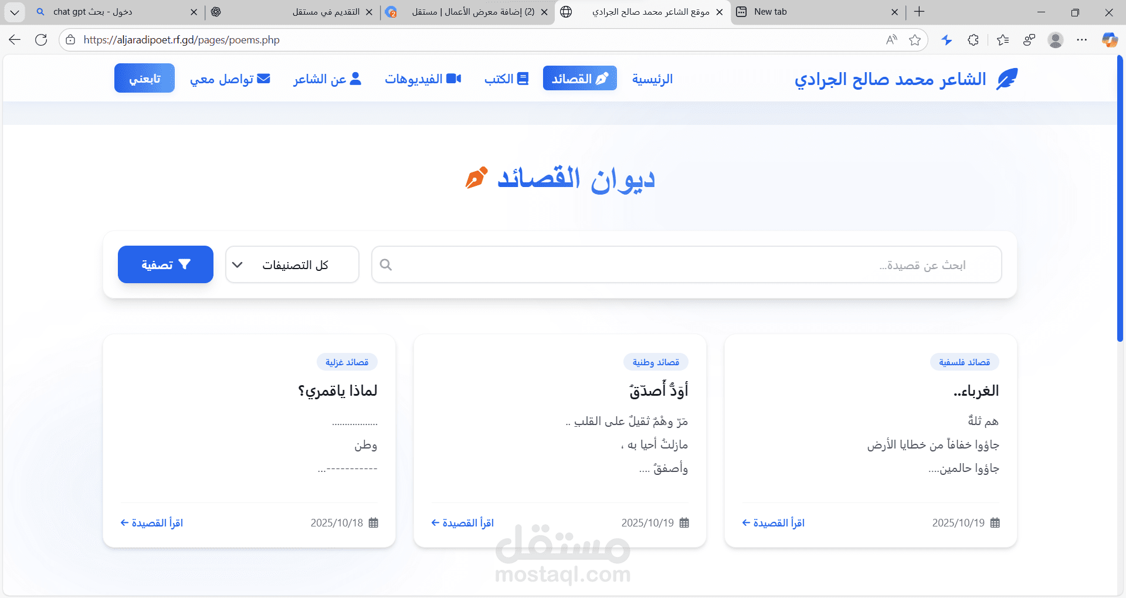The height and width of the screenshot is (598, 1126).
Task: Open الرئيسية in site navigation
Action: coord(652,79)
